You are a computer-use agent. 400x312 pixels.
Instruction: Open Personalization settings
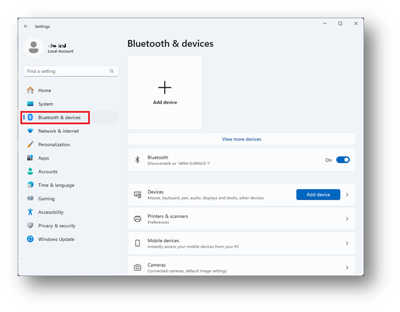71,144
